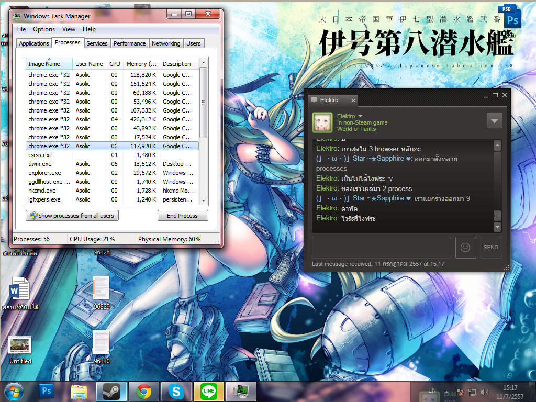The width and height of the screenshot is (536, 402).
Task: Open the Options menu in Task Manager
Action: [x=44, y=29]
